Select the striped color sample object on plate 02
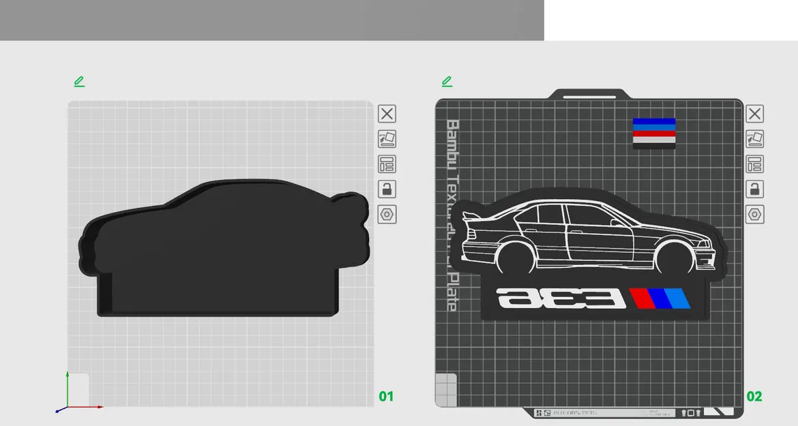The width and height of the screenshot is (798, 426). click(x=654, y=134)
